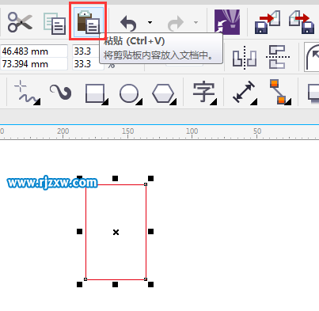
Task: Mirror the object horizontally
Action: tap(245, 57)
